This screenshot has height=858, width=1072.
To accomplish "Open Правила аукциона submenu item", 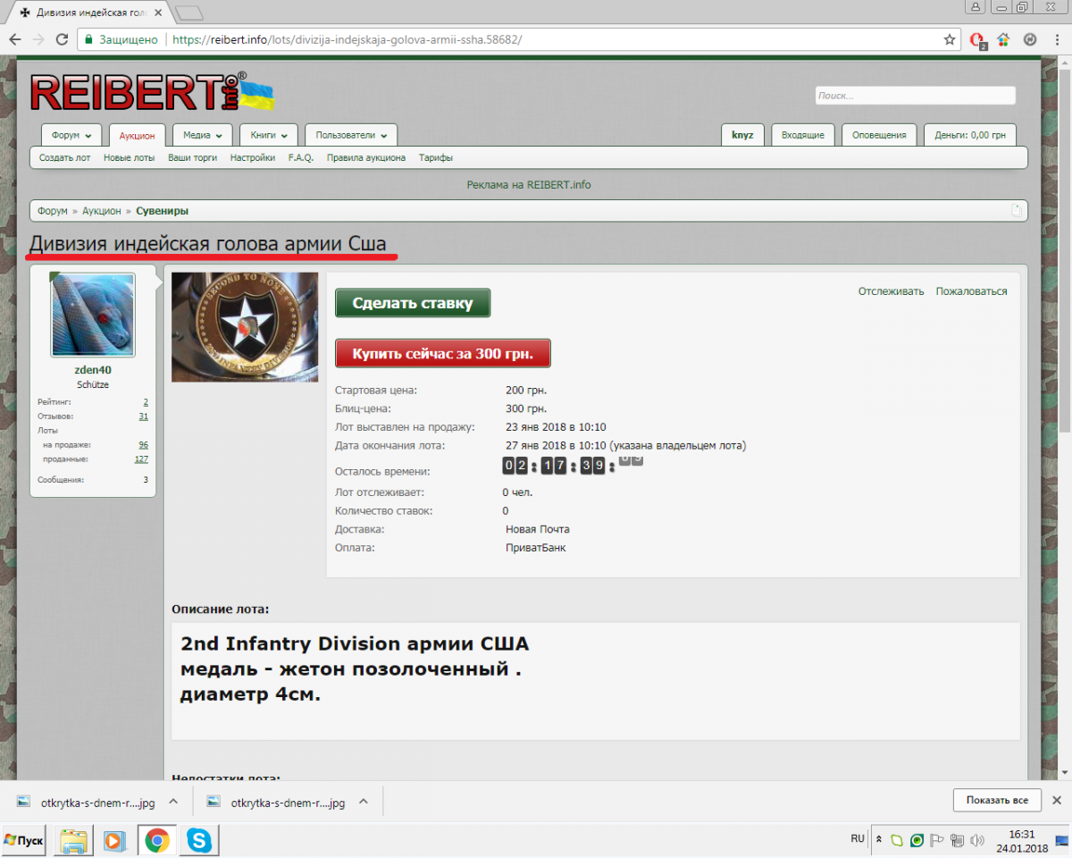I will [x=366, y=157].
